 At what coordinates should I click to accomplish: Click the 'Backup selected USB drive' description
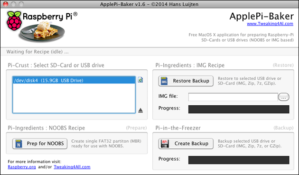click(250, 144)
